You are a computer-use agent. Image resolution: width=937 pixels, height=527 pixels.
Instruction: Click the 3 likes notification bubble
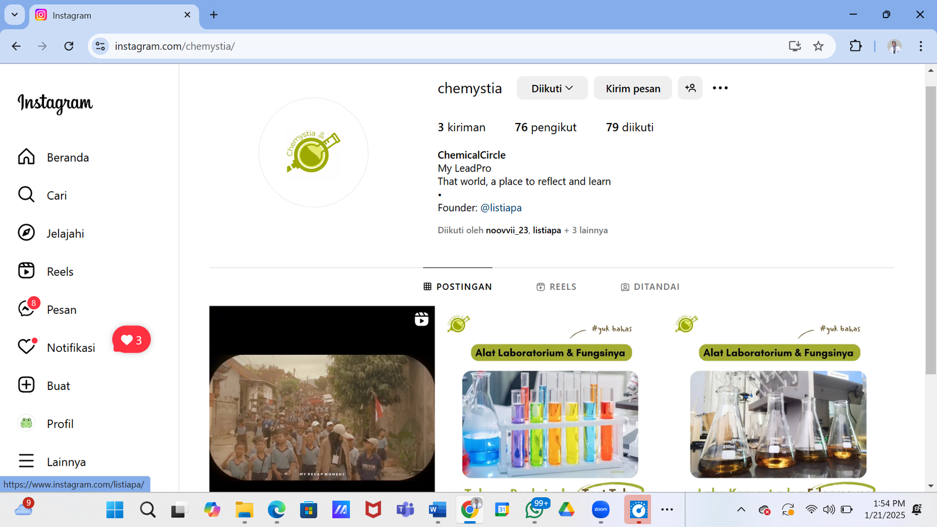(131, 340)
